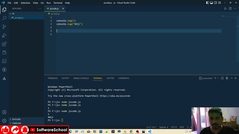
Task: Switch to the Debug Console tab
Action: point(81,78)
